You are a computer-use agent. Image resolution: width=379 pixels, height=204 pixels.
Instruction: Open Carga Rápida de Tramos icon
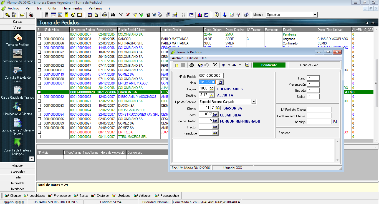point(18,90)
